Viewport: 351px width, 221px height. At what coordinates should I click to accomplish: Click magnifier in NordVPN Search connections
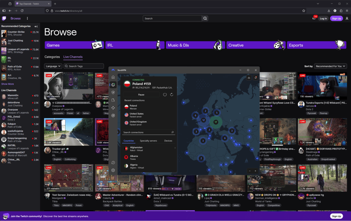coord(173,132)
